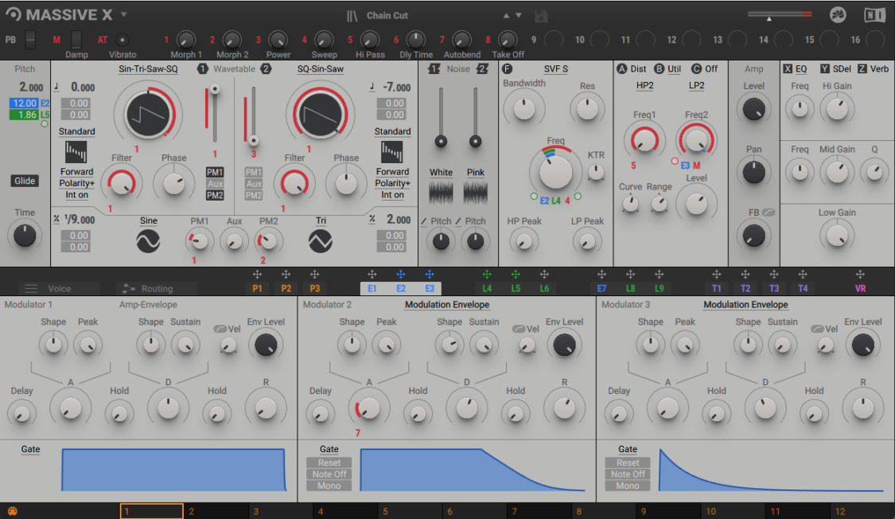Open the Standard mode selector under oscillator 1
The image size is (895, 519).
tap(76, 131)
